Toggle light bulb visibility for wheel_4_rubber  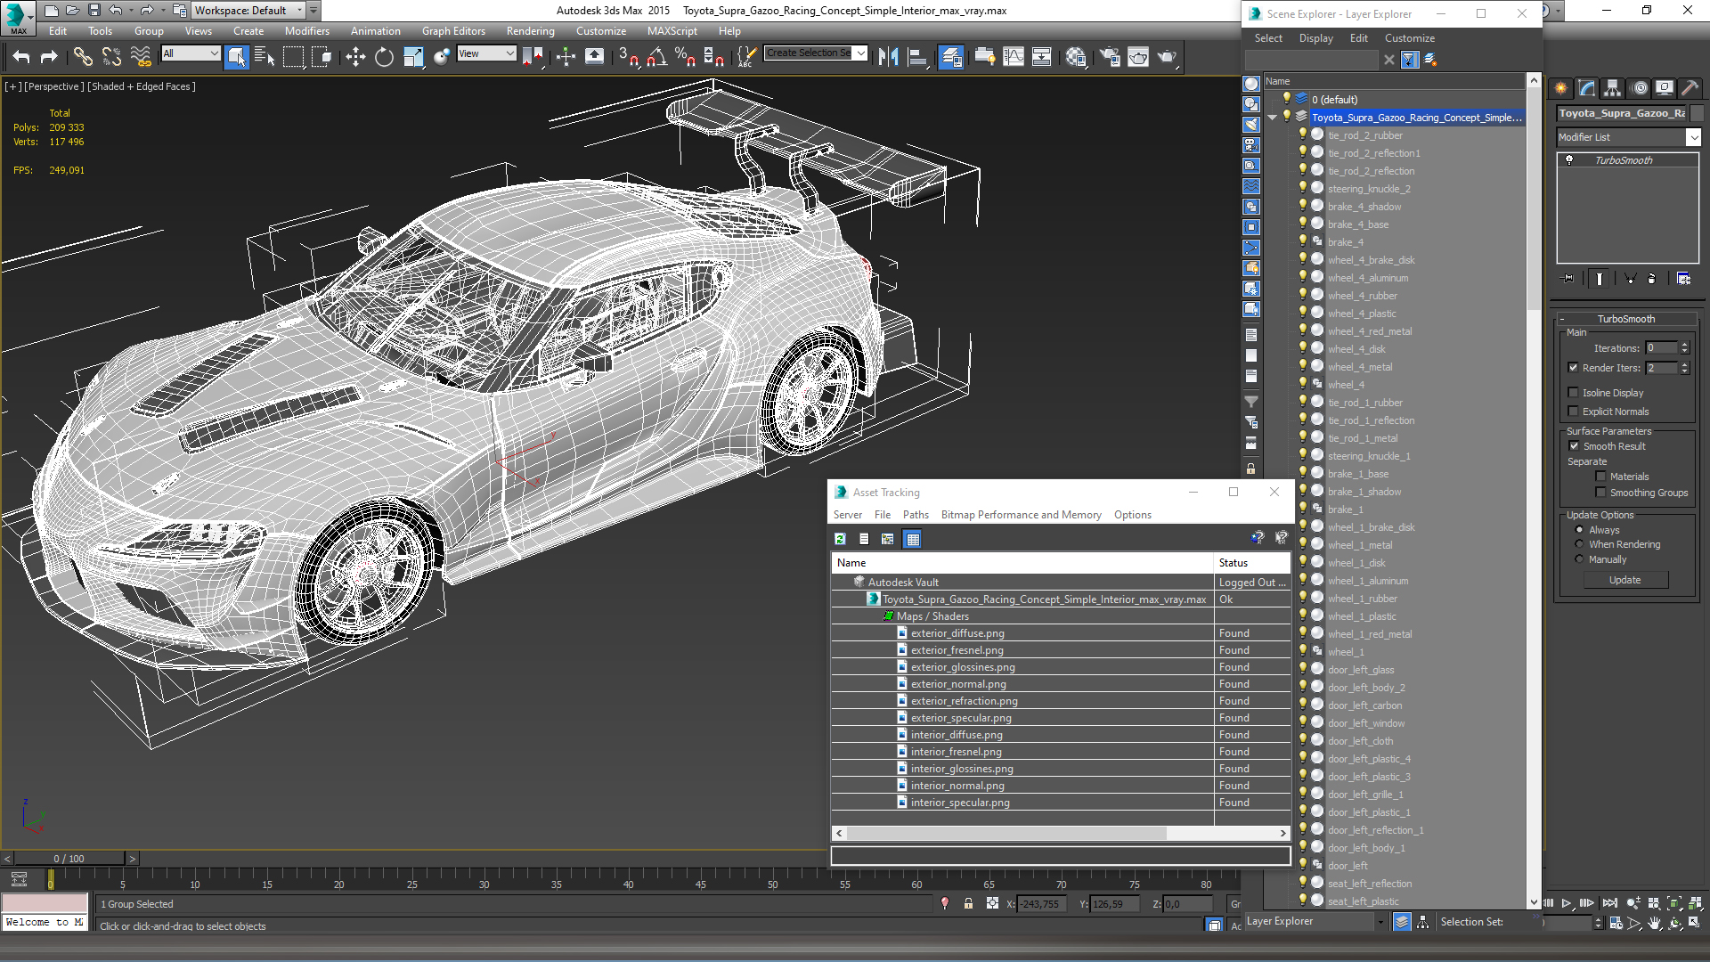click(x=1302, y=295)
